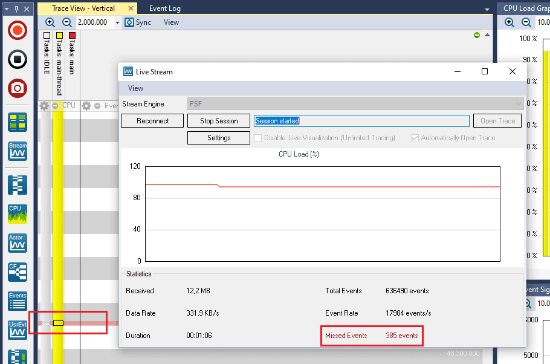Click the green minus icon in trace header
The image size is (550, 364).
point(477,35)
